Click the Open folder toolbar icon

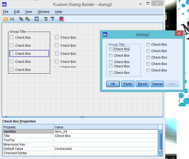(x=5, y=19)
